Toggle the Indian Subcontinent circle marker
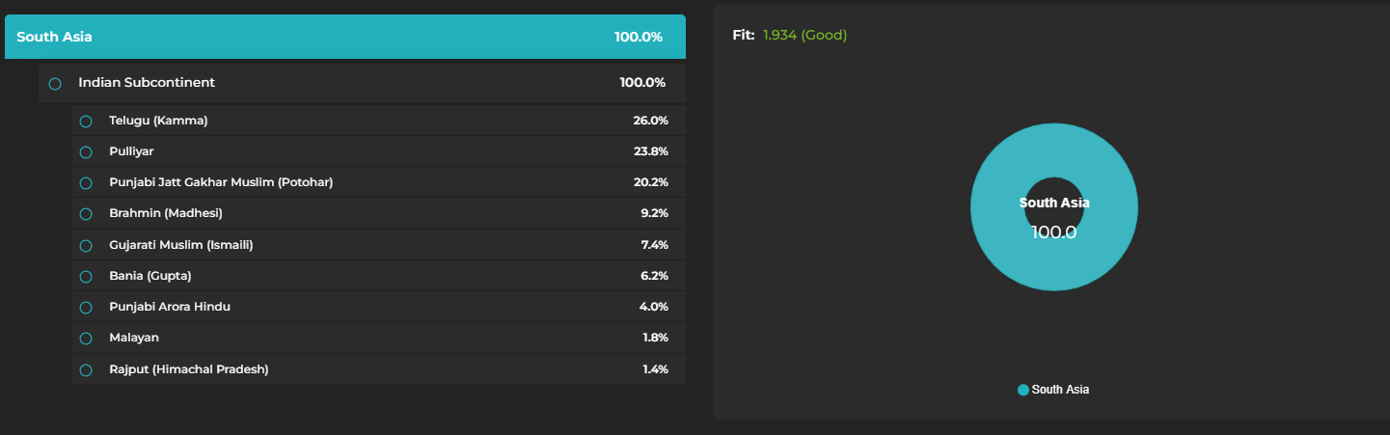 pyautogui.click(x=55, y=84)
